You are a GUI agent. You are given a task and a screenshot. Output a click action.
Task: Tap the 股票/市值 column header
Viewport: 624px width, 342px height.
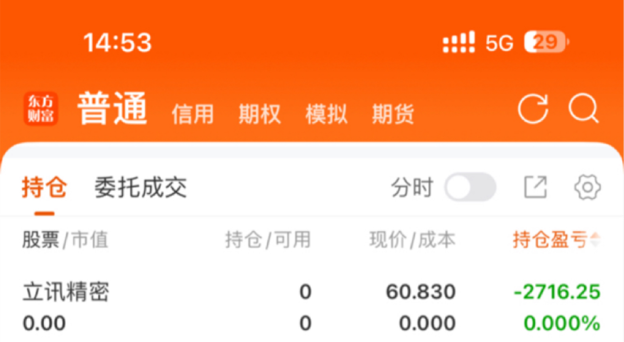click(x=65, y=240)
